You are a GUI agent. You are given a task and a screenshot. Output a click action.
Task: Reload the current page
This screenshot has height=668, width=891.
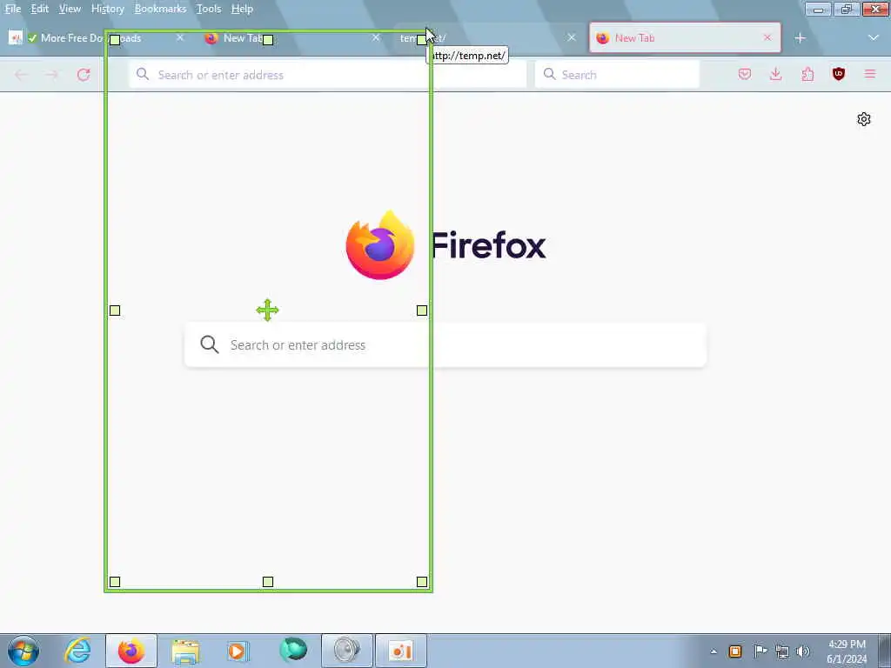tap(84, 75)
